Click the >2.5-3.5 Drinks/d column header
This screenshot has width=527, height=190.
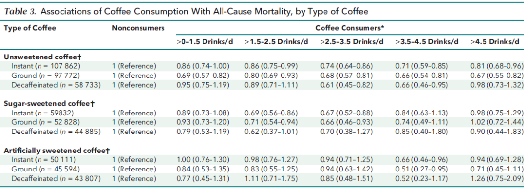[x=351, y=42]
